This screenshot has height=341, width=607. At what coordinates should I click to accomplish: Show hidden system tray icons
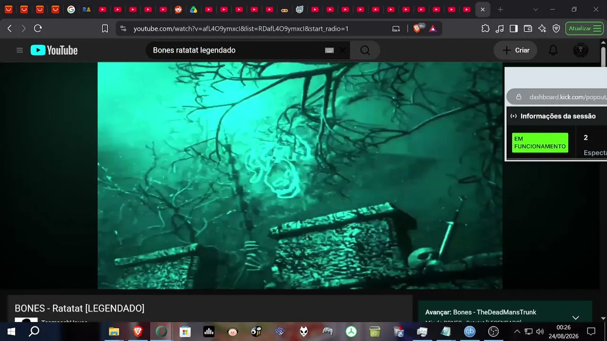[x=517, y=332]
